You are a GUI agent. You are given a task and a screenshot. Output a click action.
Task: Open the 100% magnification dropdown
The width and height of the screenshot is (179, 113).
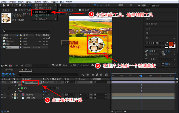click(x=67, y=65)
